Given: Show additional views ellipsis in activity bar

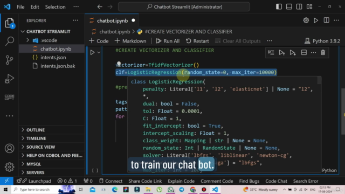Looking at the screenshot, I should pyautogui.click(x=10, y=116).
